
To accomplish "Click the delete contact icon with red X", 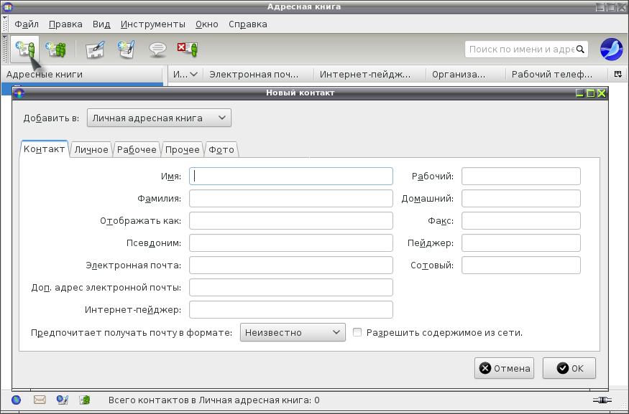I will (x=188, y=50).
